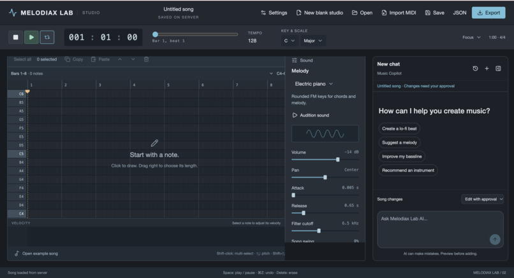The image size is (514, 278).
Task: Click 'Create a lo-fi beat' suggestion
Action: click(399, 129)
